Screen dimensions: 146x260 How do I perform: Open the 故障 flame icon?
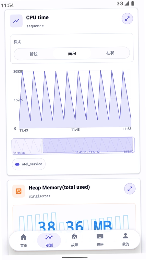[75, 237]
